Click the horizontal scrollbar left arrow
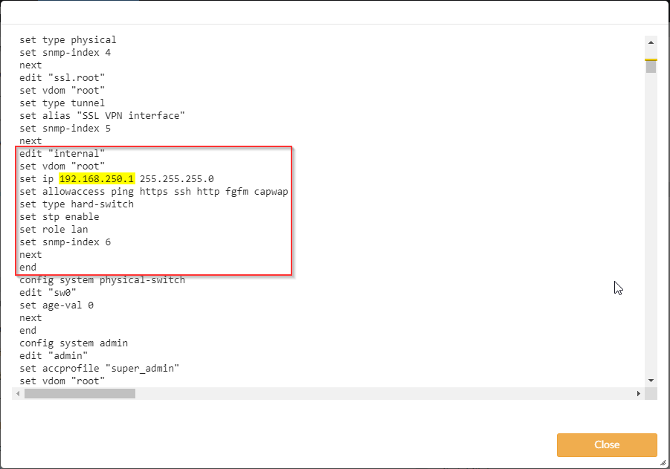 click(18, 393)
